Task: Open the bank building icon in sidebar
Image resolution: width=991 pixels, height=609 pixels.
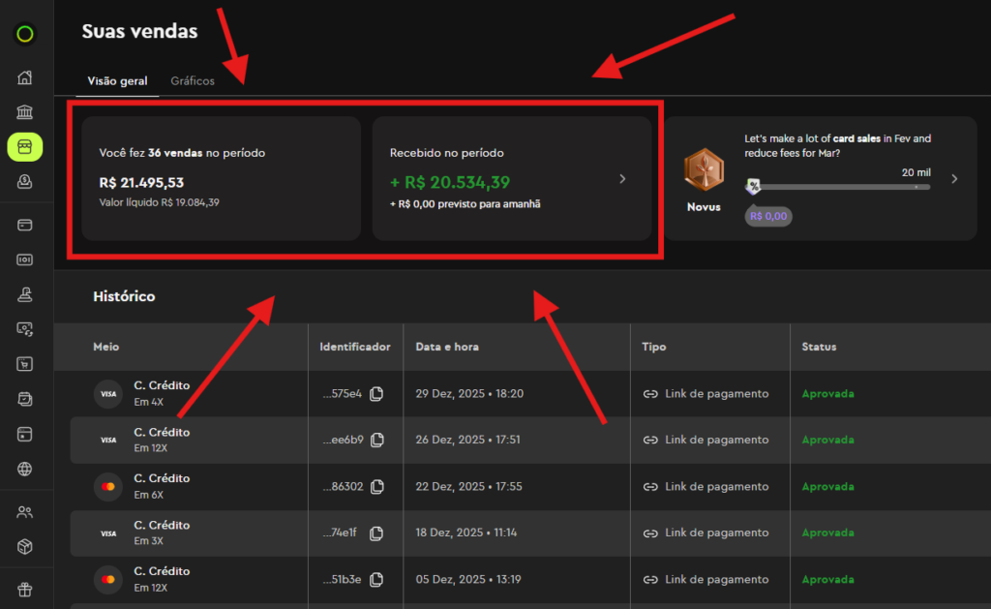Action: (25, 112)
